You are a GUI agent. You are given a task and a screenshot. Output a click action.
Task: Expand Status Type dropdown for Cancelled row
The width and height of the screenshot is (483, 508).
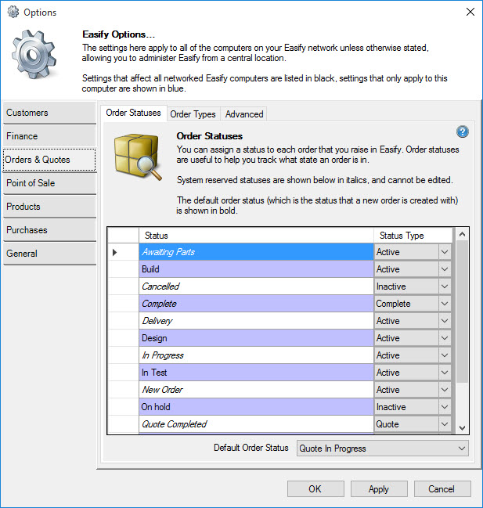pos(445,286)
